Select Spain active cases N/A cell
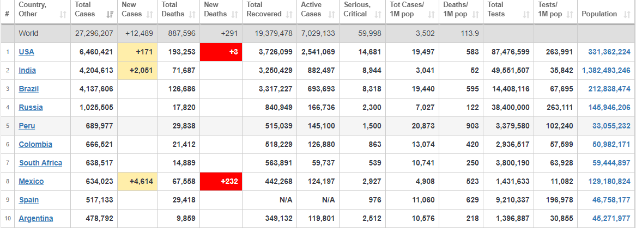 coord(329,200)
